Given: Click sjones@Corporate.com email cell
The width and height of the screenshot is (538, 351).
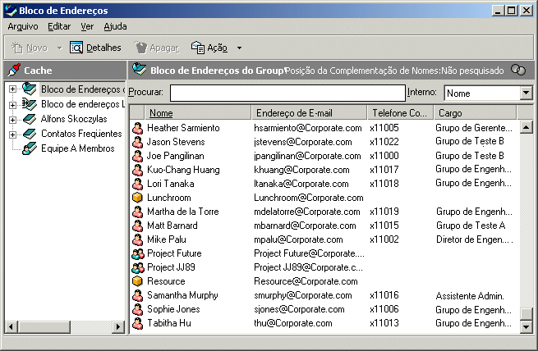Looking at the screenshot, I should (299, 309).
